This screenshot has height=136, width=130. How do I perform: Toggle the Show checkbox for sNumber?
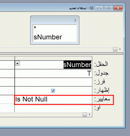(x=53, y=91)
